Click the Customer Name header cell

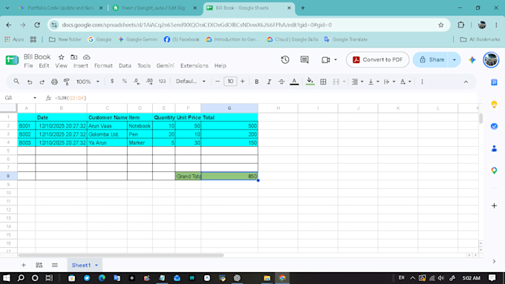pos(107,117)
